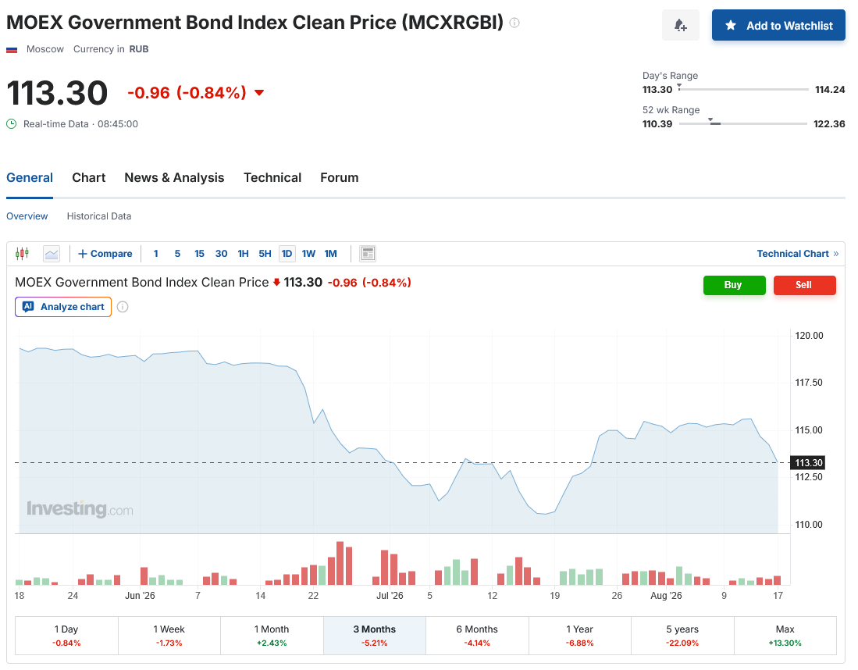This screenshot has width=858, height=670.
Task: Click info icon next to index title
Action: click(514, 23)
